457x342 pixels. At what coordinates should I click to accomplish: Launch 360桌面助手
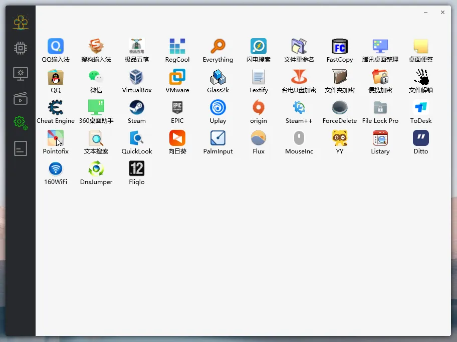click(x=96, y=107)
